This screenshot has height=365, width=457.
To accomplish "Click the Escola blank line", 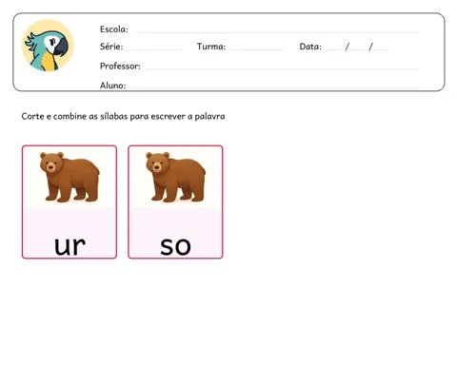I will tap(278, 32).
